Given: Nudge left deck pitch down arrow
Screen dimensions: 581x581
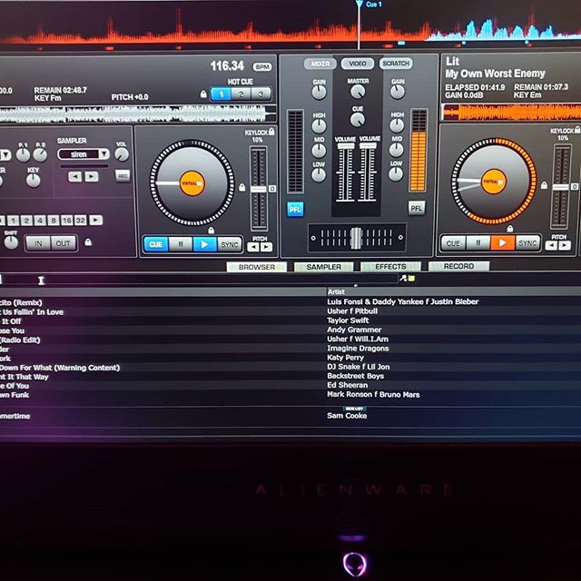Looking at the screenshot, I should pyautogui.click(x=253, y=247).
